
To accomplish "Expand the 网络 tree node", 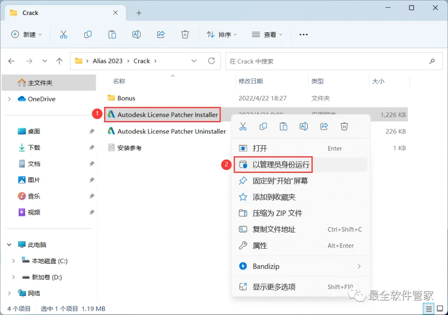I will point(10,293).
